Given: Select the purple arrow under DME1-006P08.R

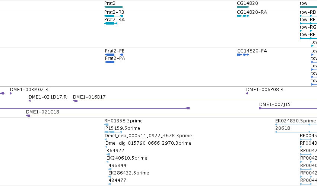Looking at the screenshot, I should pos(247,93).
